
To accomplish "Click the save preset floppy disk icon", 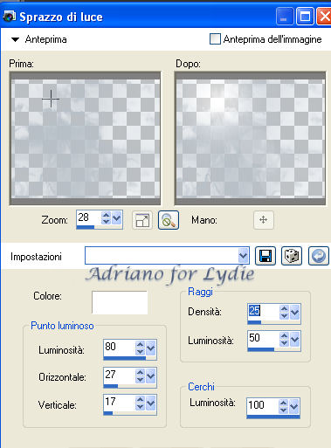I will pos(265,256).
